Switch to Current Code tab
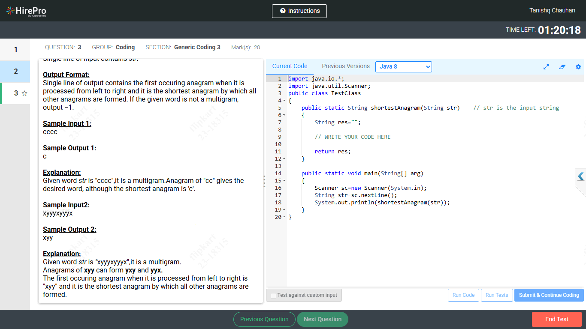The height and width of the screenshot is (329, 586). [290, 66]
